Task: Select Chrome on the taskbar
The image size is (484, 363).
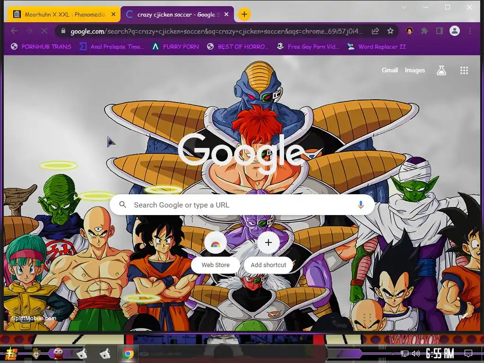Action: (128, 354)
